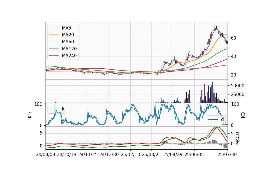
Task: Click the purple MA240 legend line sample
Action: [54, 56]
